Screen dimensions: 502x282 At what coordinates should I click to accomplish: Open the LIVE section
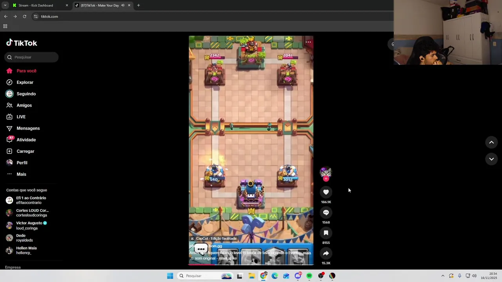click(16, 117)
